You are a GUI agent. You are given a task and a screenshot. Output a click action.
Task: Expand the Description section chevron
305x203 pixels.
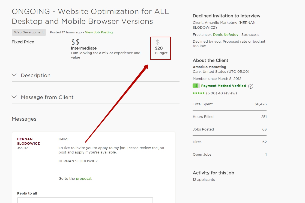point(14,75)
